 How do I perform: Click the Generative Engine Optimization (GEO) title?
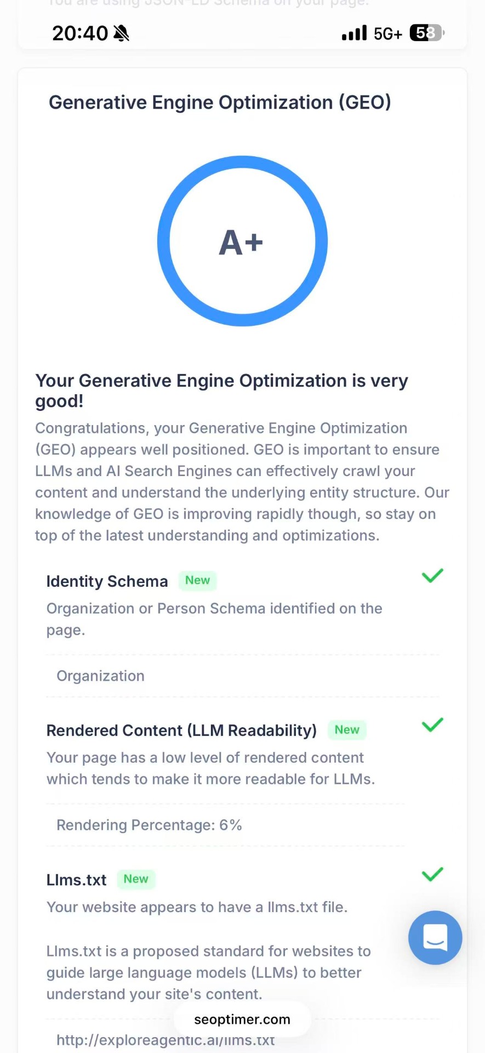point(220,103)
